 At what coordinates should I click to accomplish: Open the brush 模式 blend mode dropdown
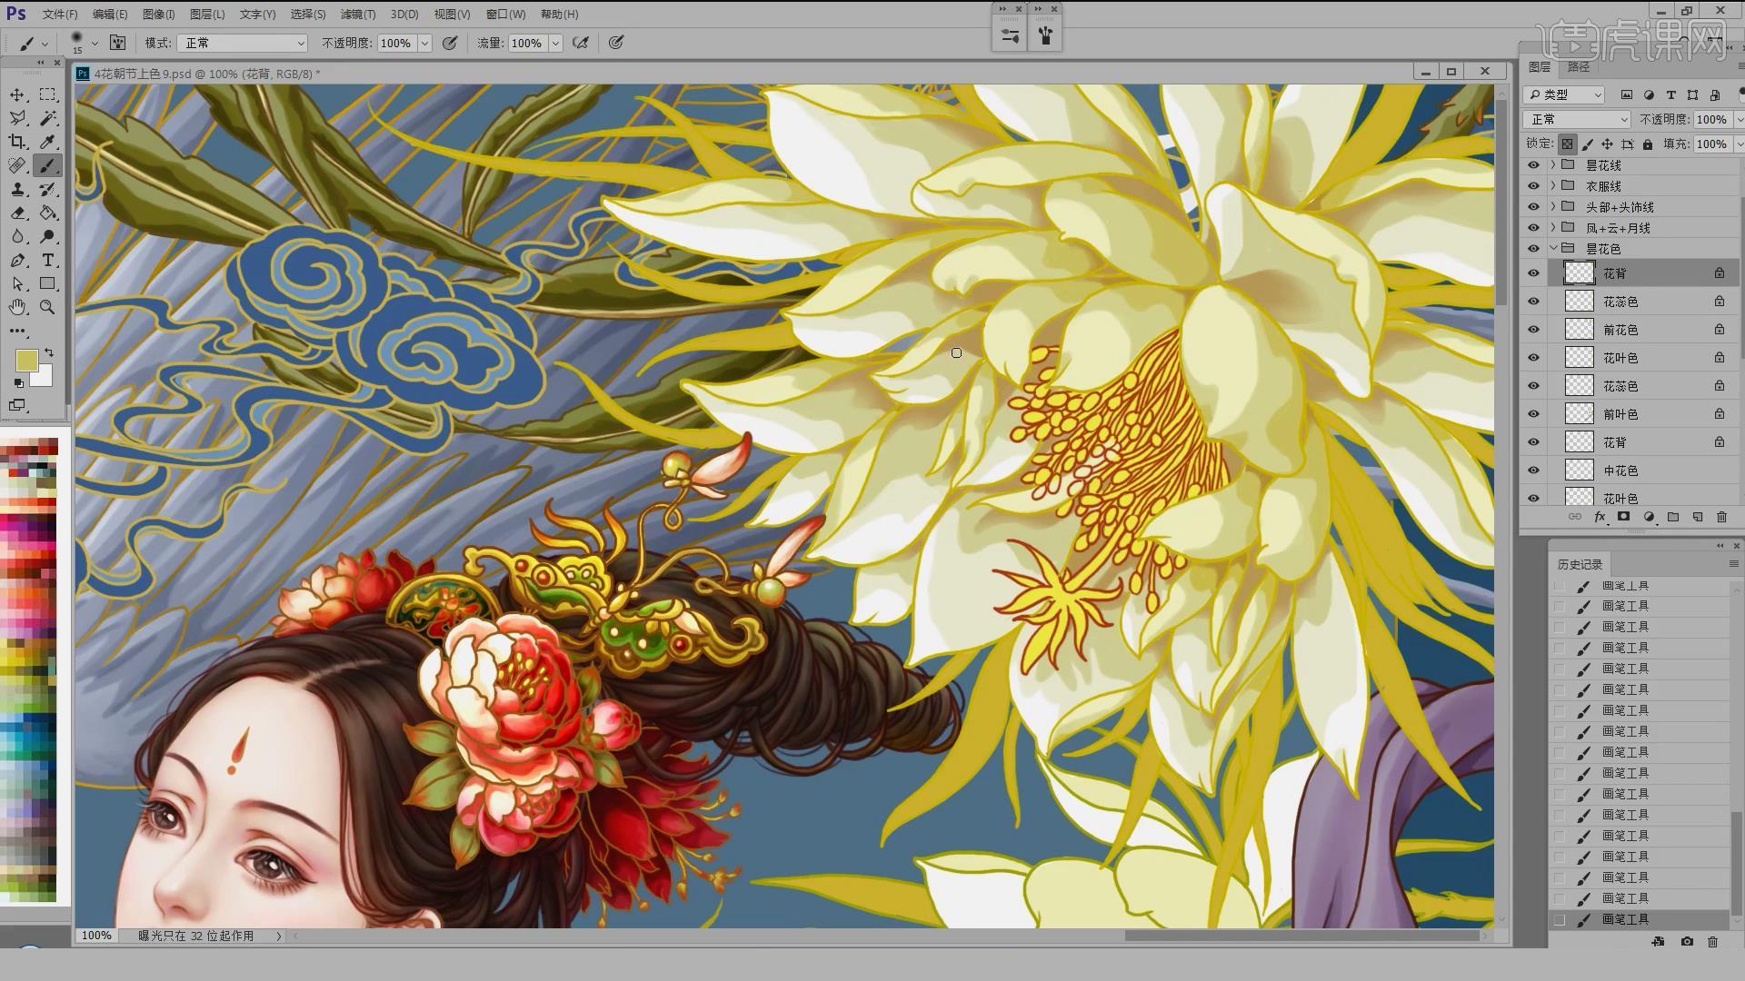click(243, 43)
